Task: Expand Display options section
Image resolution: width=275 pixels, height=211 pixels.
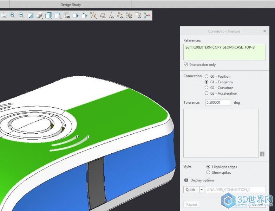Action: pos(186,180)
